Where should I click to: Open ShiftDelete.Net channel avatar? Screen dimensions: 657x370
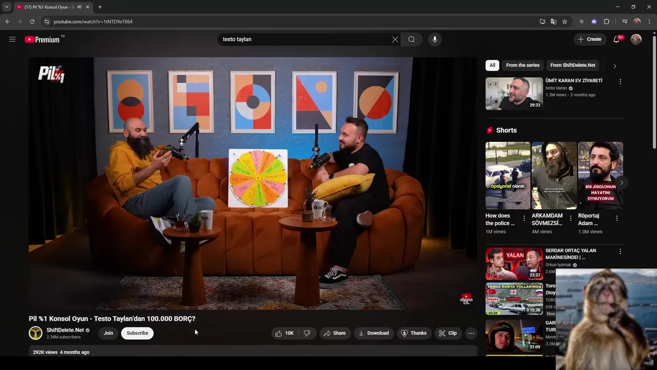pyautogui.click(x=35, y=333)
